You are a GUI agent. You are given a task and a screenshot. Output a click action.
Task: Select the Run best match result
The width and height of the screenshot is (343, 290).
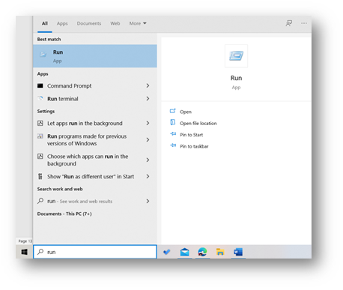coord(95,56)
